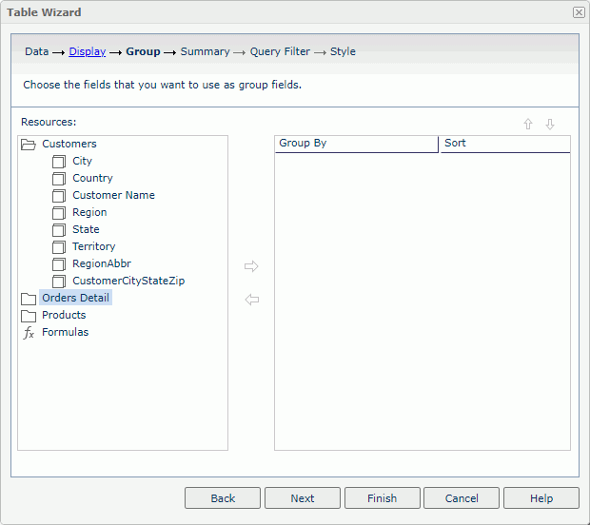This screenshot has width=590, height=525.
Task: Go to the Display wizard step link
Action: click(x=88, y=51)
